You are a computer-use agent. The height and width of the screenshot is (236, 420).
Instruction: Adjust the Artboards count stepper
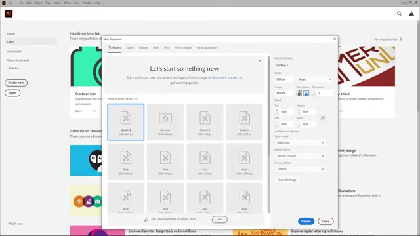(x=314, y=93)
